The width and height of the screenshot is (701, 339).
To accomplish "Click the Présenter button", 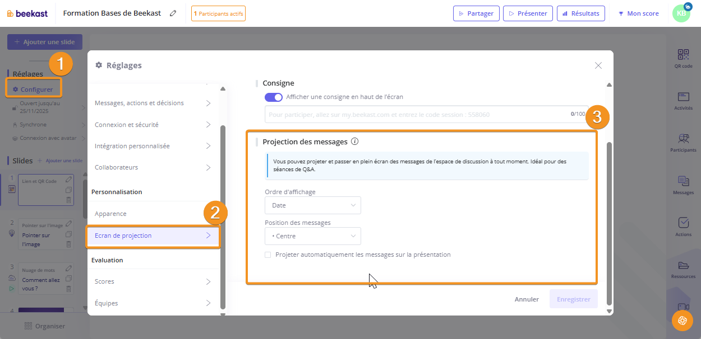I will 528,13.
